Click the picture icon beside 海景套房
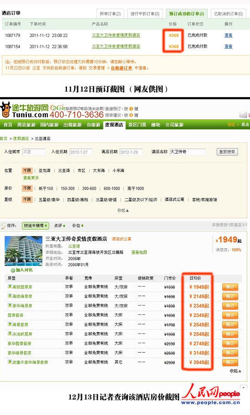250x415 pixels. tap(10, 324)
